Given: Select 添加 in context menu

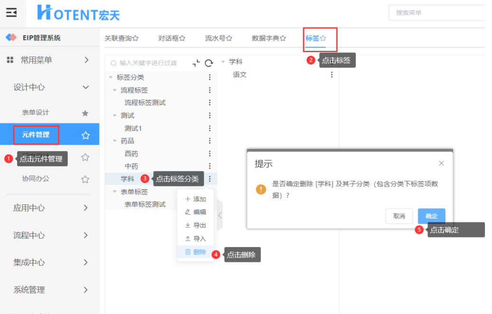Looking at the screenshot, I should pos(195,199).
